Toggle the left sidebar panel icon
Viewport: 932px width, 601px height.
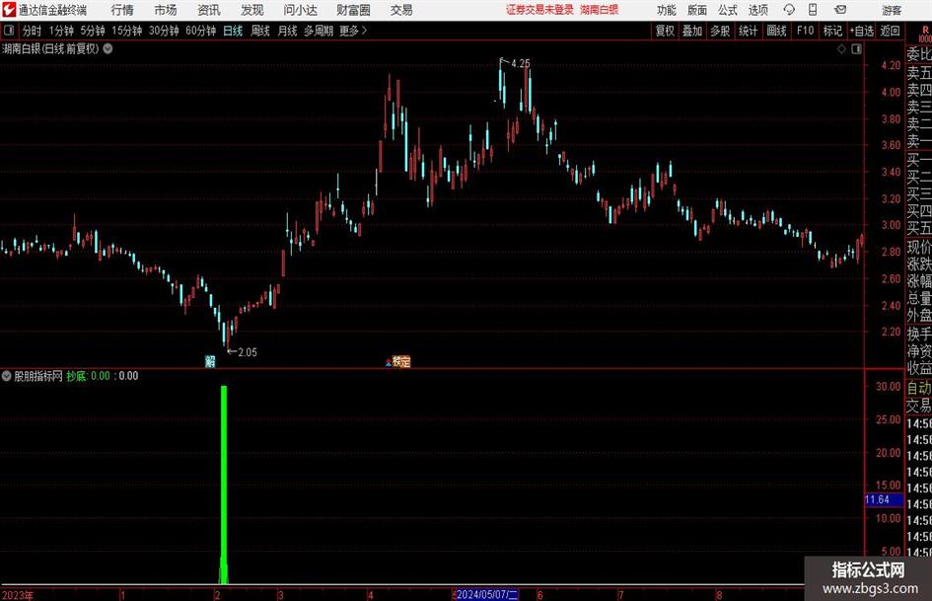pyautogui.click(x=10, y=31)
